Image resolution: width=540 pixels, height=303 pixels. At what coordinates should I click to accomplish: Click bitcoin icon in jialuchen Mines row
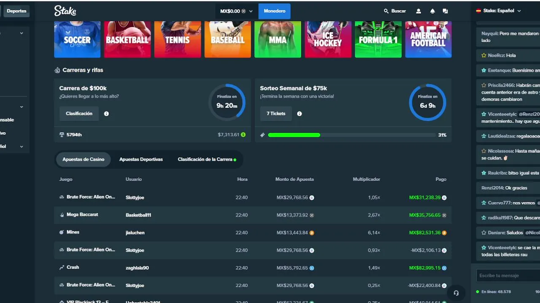tap(312, 233)
